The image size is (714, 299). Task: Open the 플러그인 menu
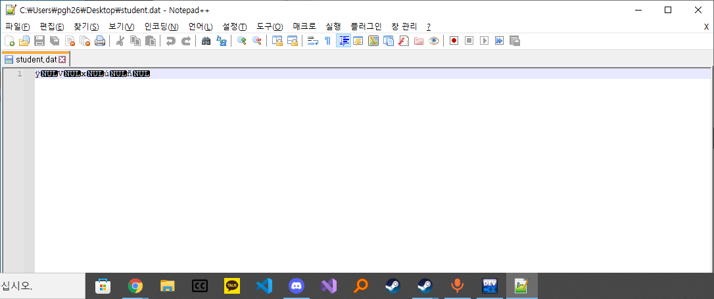(366, 26)
